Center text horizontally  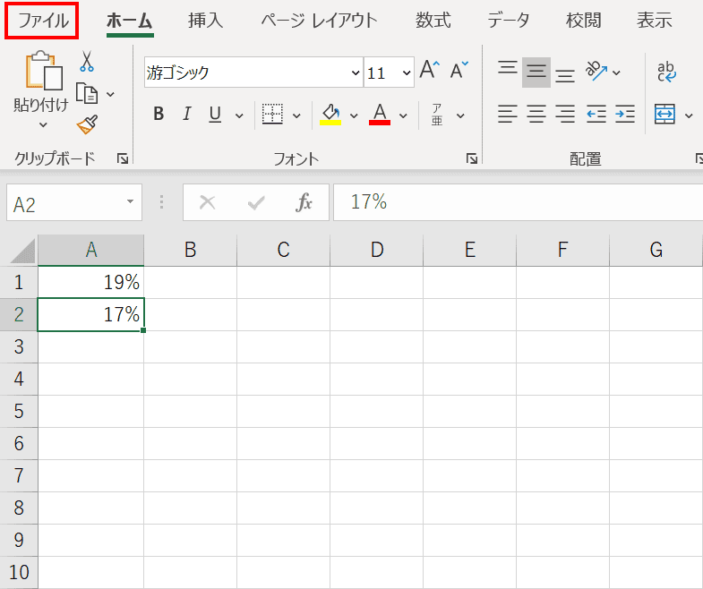pyautogui.click(x=536, y=114)
